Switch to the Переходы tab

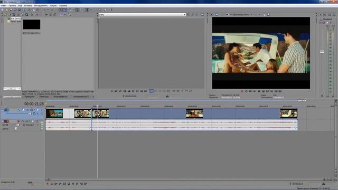(44, 97)
